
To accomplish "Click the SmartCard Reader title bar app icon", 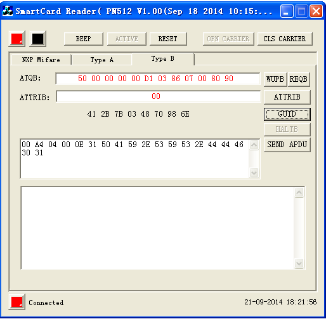I will click(x=8, y=11).
